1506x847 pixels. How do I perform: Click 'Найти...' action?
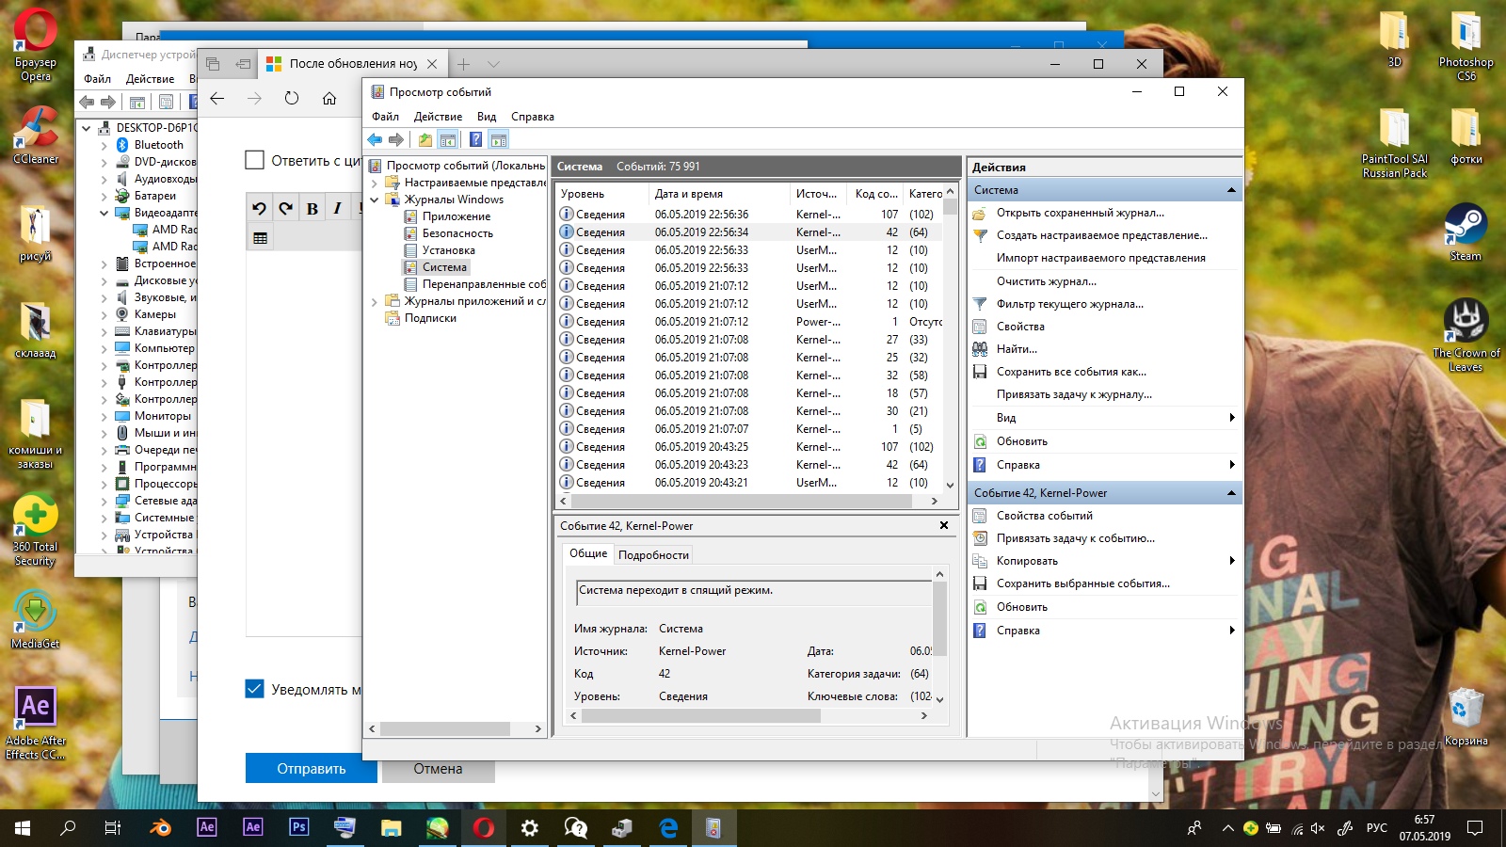click(x=1017, y=349)
